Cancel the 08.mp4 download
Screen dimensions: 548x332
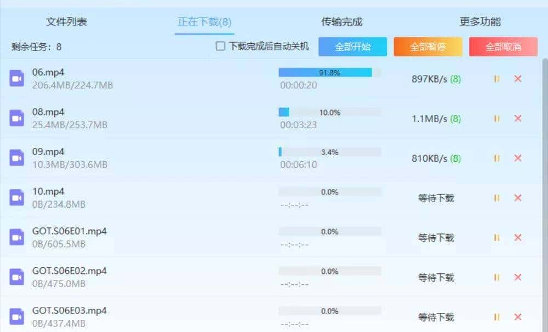tap(518, 118)
